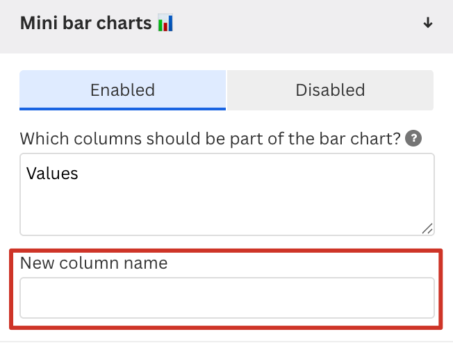Click the empty input under New column name
Viewport: 453px width, 343px height.
226,298
